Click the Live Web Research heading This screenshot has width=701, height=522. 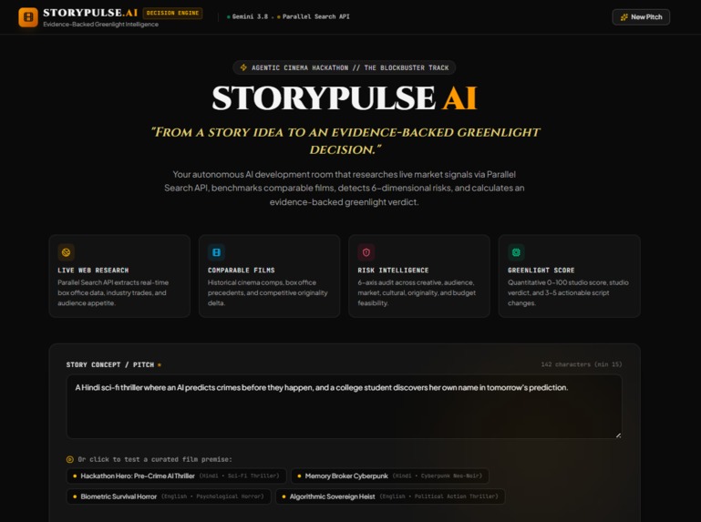tap(93, 271)
